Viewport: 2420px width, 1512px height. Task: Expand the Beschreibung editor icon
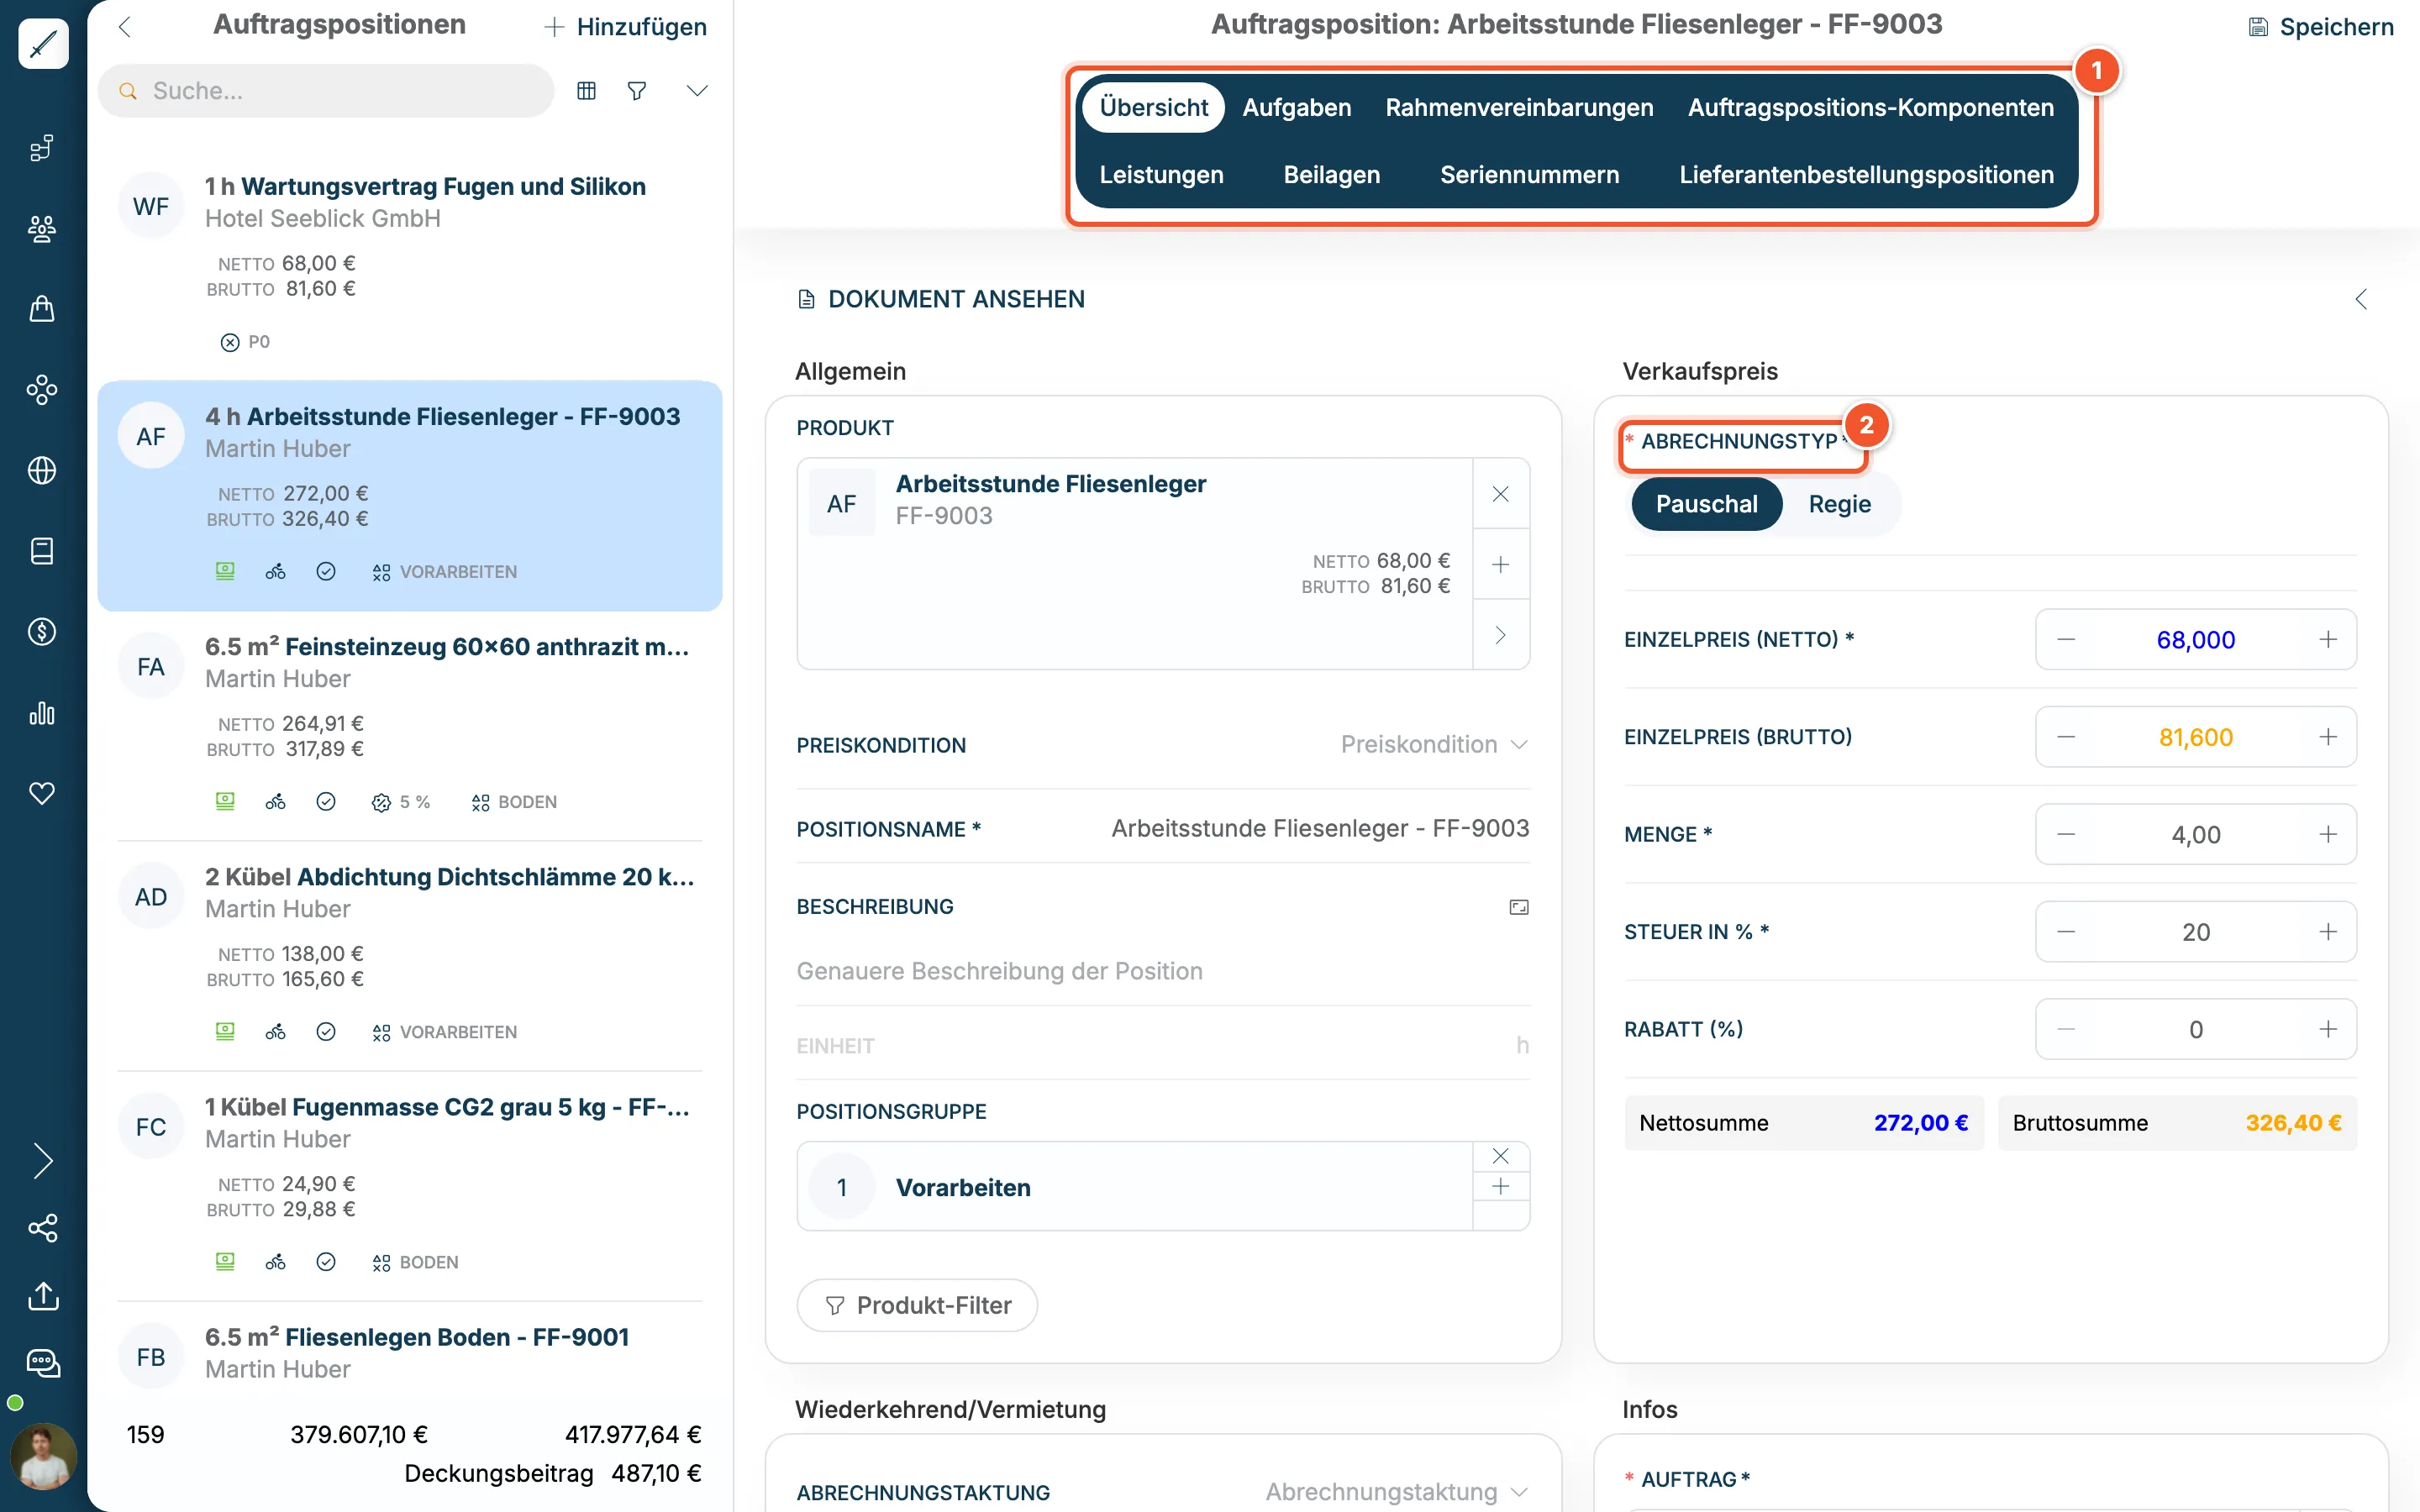click(x=1518, y=907)
